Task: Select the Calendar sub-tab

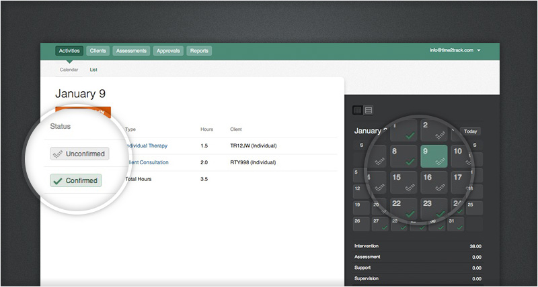Action: (x=69, y=70)
